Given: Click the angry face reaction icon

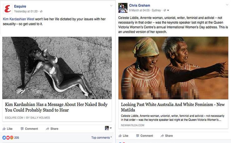Looking at the screenshot, I should point(12,138).
